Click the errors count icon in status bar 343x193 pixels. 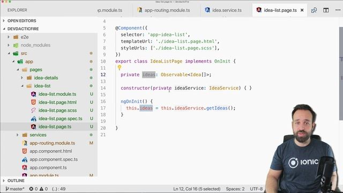tap(31, 189)
